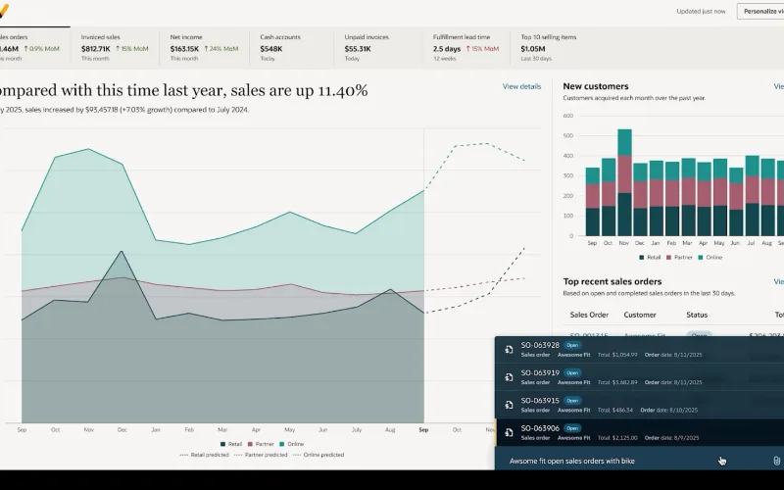The height and width of the screenshot is (490, 784).
Task: Click the sales order icon beside SO-063915
Action: (x=509, y=405)
